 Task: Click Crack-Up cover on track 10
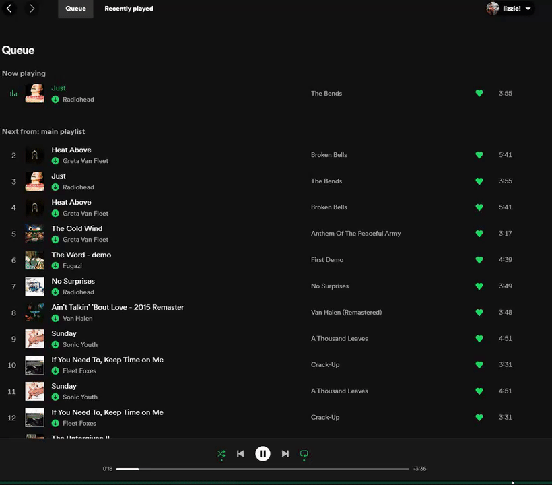point(34,365)
